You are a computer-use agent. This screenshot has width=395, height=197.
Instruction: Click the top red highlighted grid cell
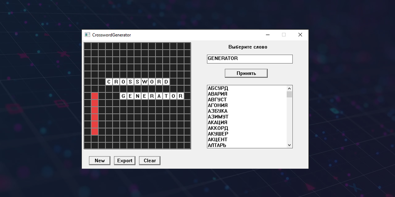(94, 96)
